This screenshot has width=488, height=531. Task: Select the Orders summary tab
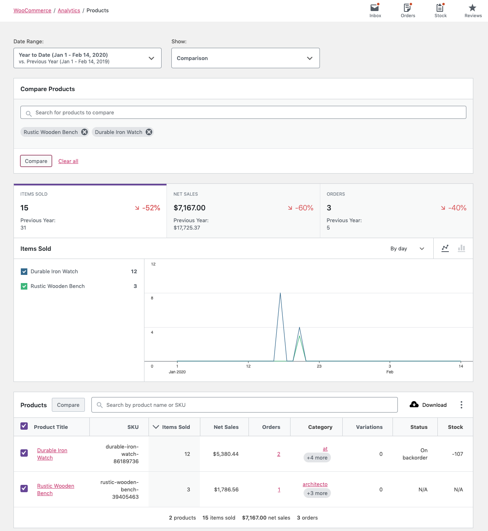click(x=396, y=211)
